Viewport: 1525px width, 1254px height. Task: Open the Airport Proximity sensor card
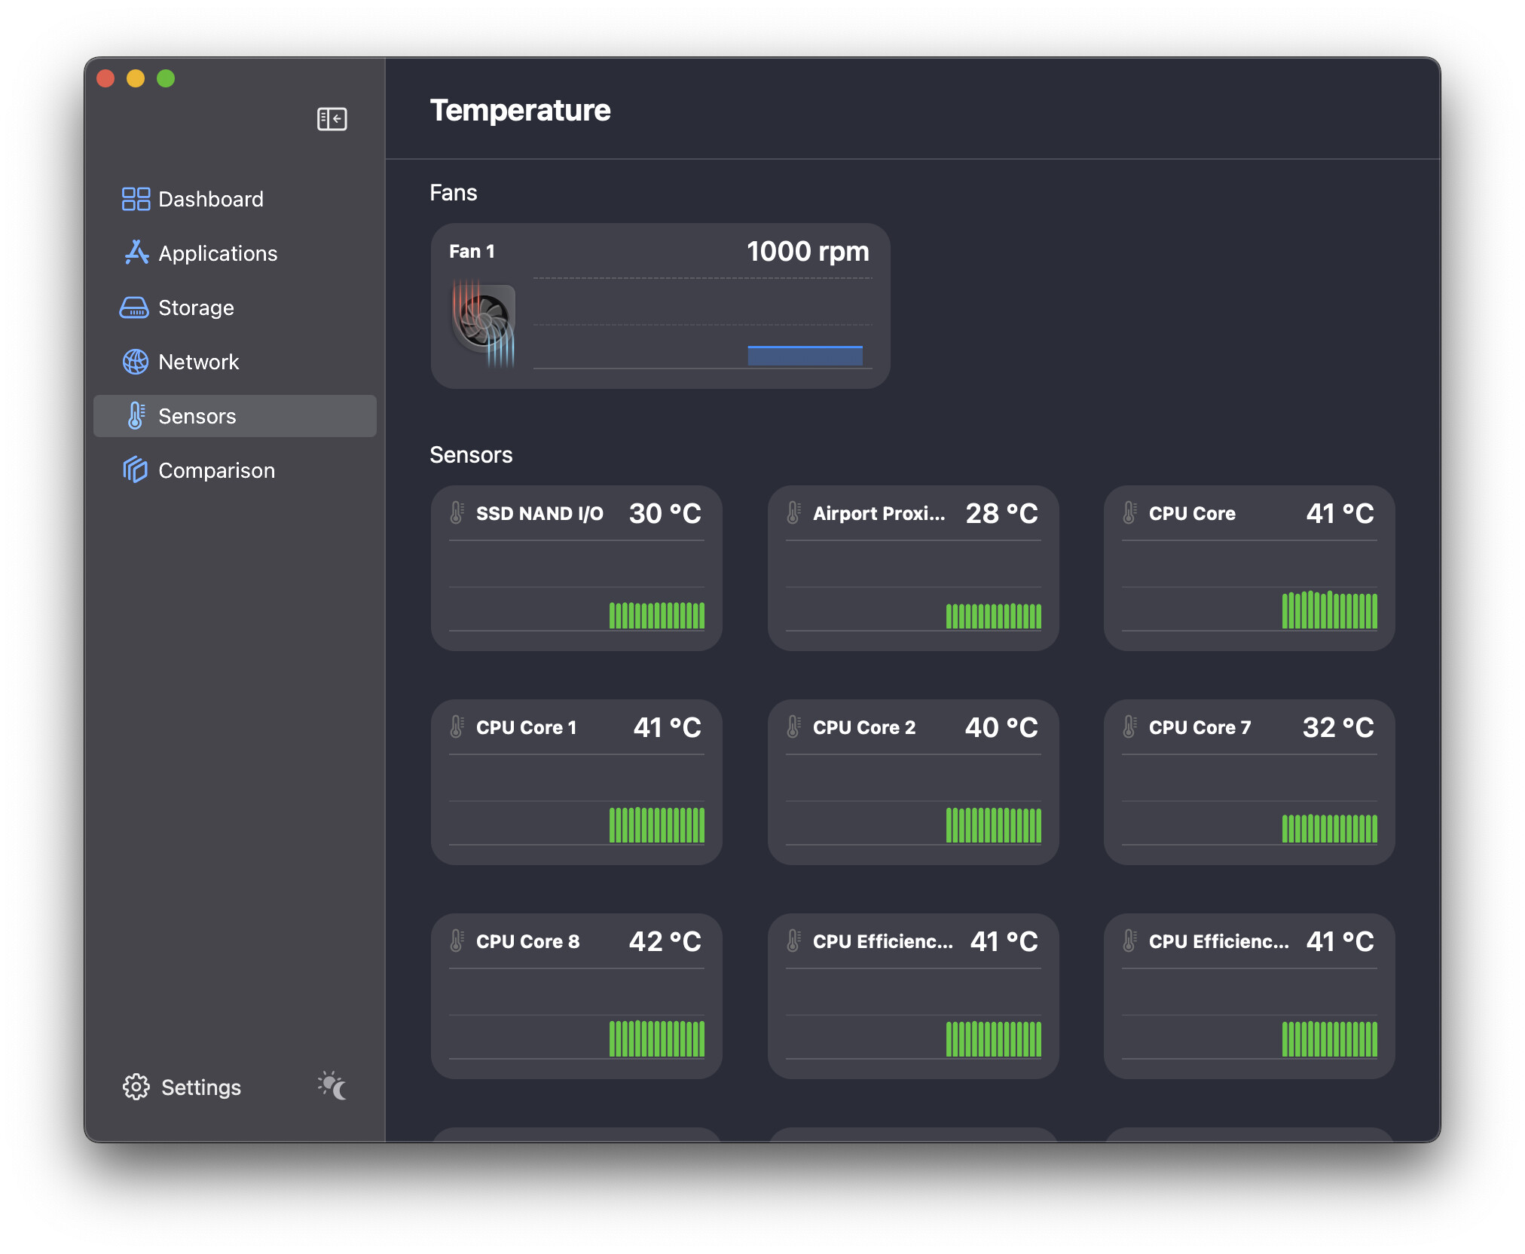(913, 568)
